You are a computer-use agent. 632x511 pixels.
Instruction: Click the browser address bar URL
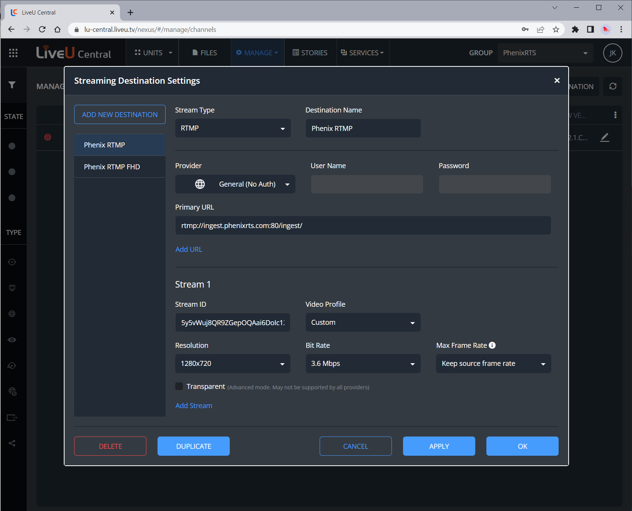point(150,30)
